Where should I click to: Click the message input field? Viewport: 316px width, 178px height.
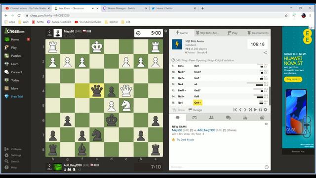tap(217, 167)
